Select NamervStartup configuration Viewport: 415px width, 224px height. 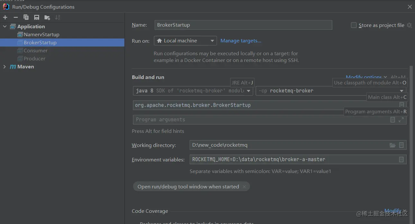(x=41, y=34)
